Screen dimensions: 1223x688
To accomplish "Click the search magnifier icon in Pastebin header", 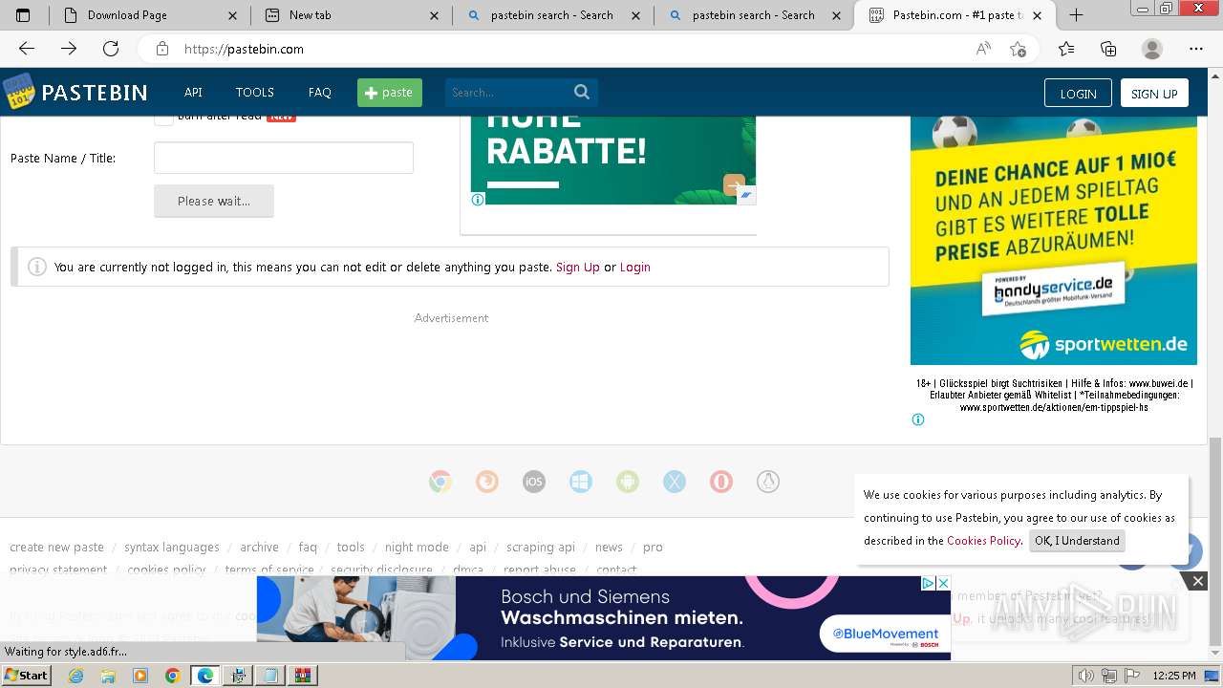I will point(582,92).
